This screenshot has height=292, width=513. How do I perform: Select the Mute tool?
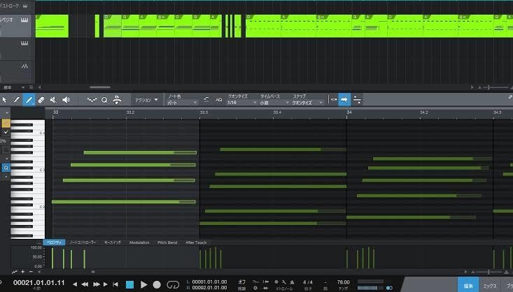click(x=53, y=100)
